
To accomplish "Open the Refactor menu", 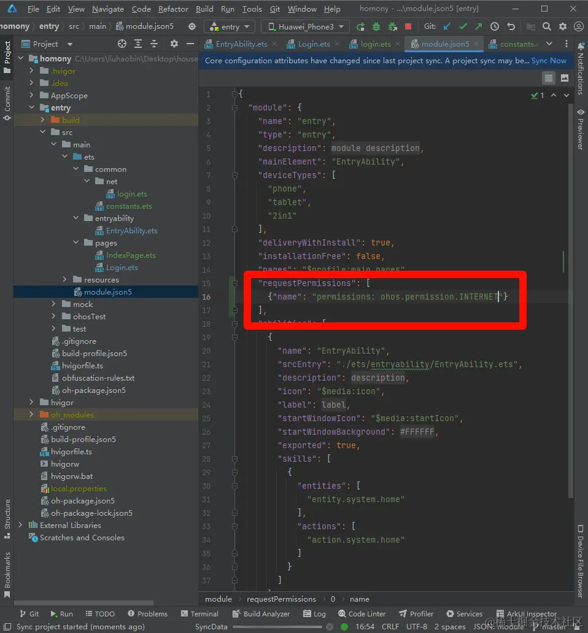I will [173, 9].
